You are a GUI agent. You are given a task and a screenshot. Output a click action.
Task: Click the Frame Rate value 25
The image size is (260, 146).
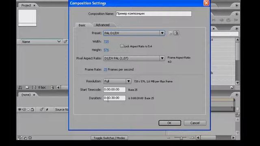[x=105, y=69]
